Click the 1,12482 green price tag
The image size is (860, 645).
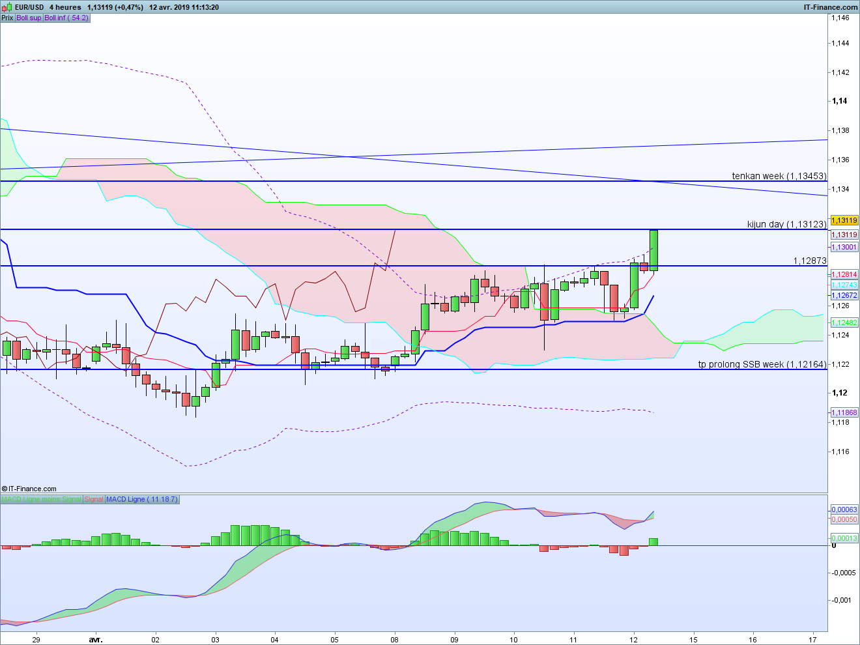(x=844, y=322)
